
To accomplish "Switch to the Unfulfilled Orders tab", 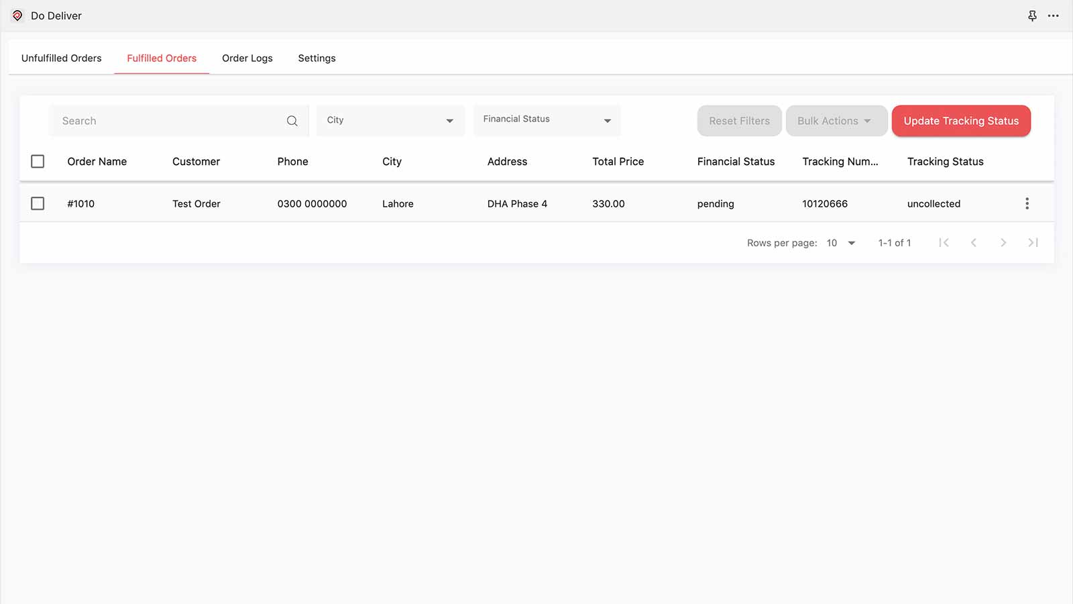I will pyautogui.click(x=62, y=58).
